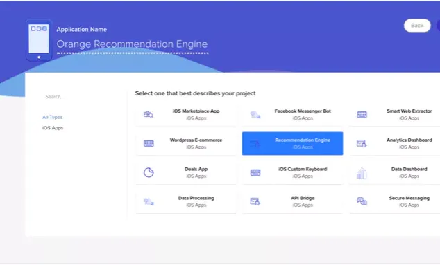Click 'Select one that best describes your project' heading
This screenshot has width=440, height=265.
pyautogui.click(x=195, y=93)
